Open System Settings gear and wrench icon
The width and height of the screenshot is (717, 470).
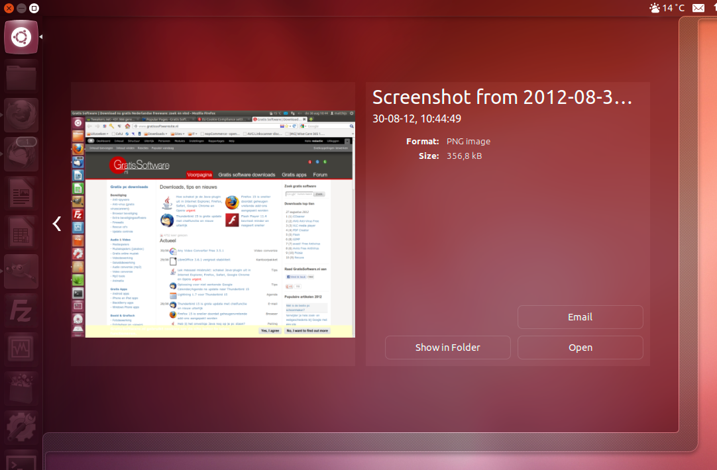pyautogui.click(x=21, y=428)
